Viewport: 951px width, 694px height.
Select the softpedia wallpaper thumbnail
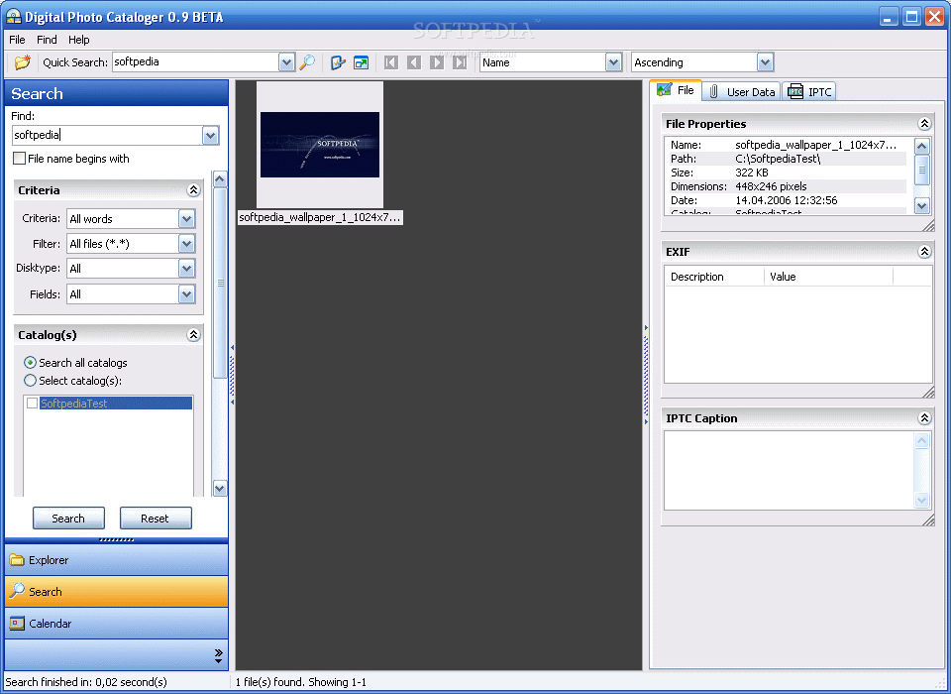[x=320, y=145]
